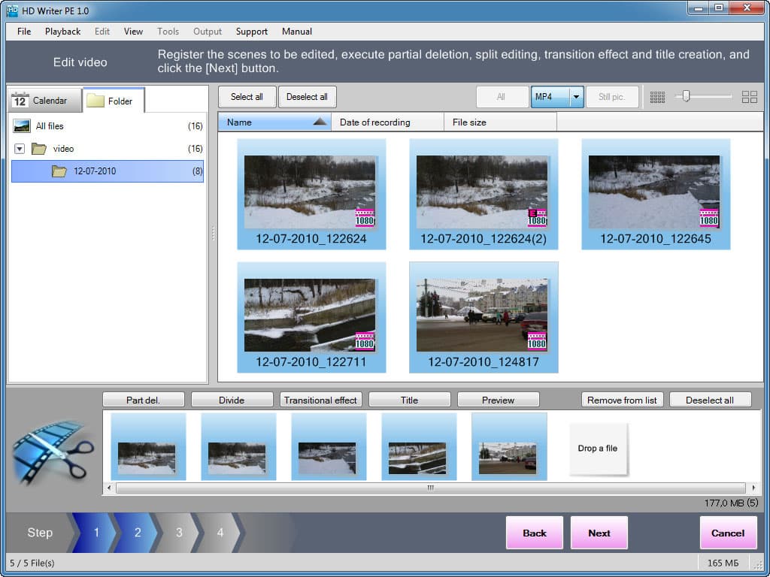Click the Next button
The height and width of the screenshot is (577, 770).
[x=599, y=533]
